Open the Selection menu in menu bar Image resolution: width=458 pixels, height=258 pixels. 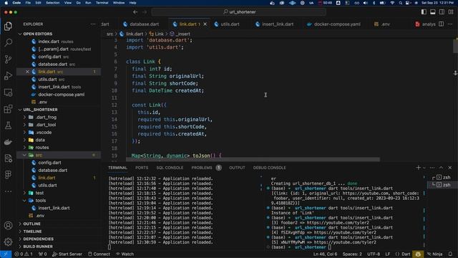(x=52, y=3)
